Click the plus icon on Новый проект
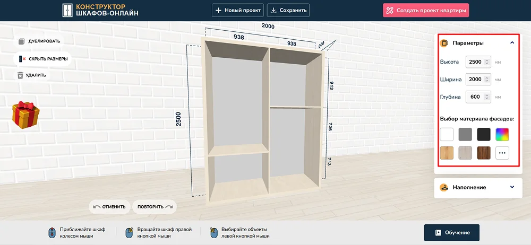 [219, 10]
